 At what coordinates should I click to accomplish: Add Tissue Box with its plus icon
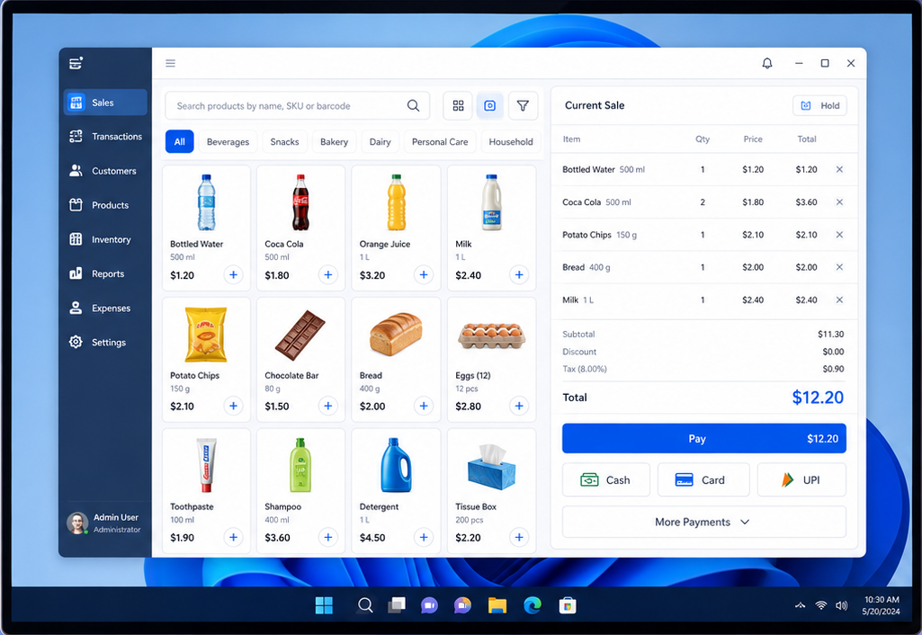coord(519,537)
